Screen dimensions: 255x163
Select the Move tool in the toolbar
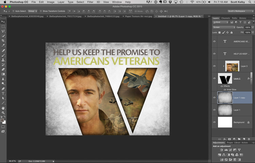click(x=3, y=22)
